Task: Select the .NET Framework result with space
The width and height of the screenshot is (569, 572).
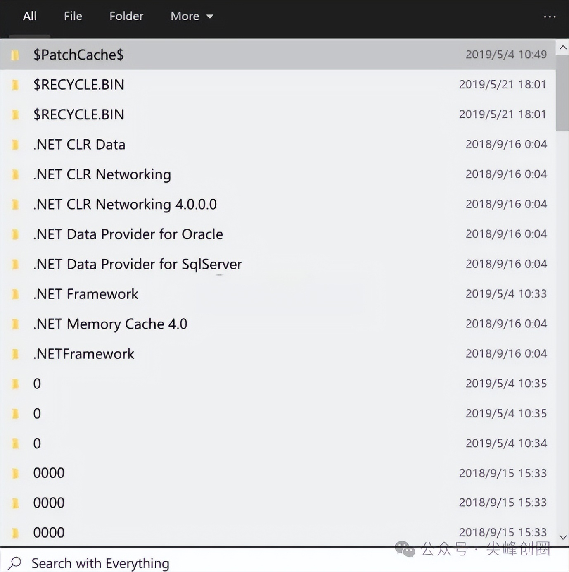Action: pyautogui.click(x=278, y=294)
